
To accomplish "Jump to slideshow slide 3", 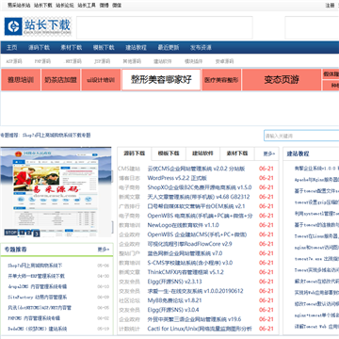I will tap(37, 234).
